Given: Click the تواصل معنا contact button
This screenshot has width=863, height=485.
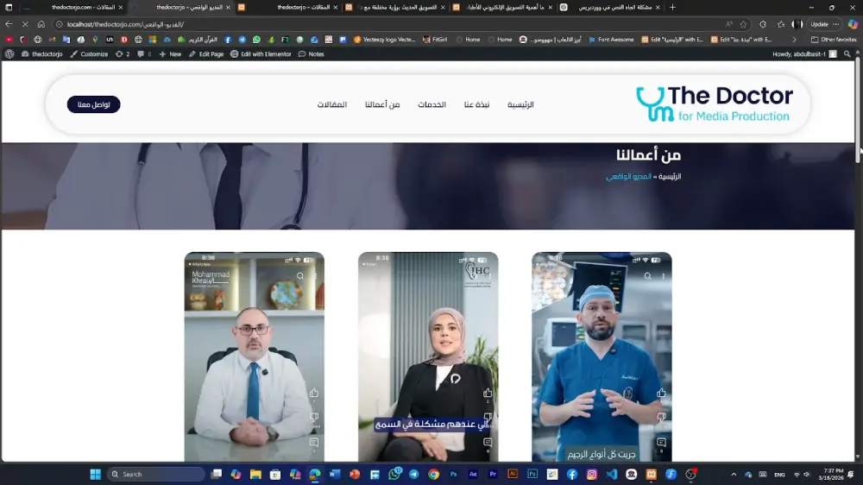Looking at the screenshot, I should (93, 104).
